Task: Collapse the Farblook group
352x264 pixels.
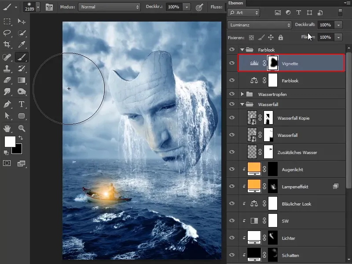Action: [242, 50]
